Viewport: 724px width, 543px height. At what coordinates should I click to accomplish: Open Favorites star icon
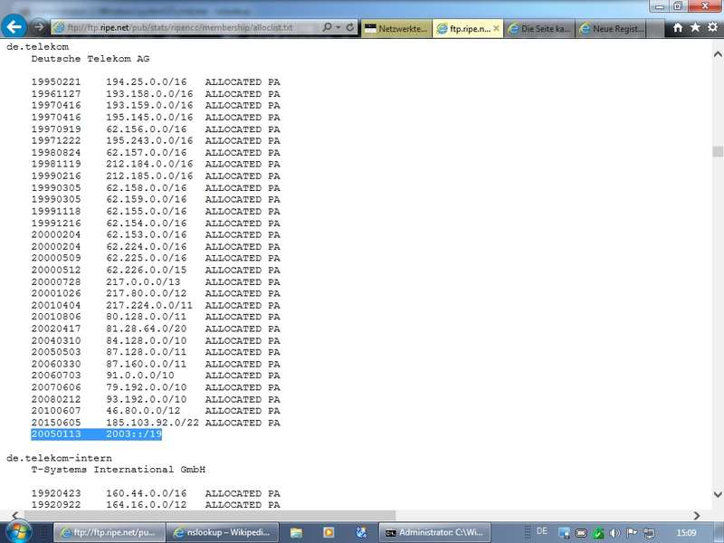coord(695,28)
